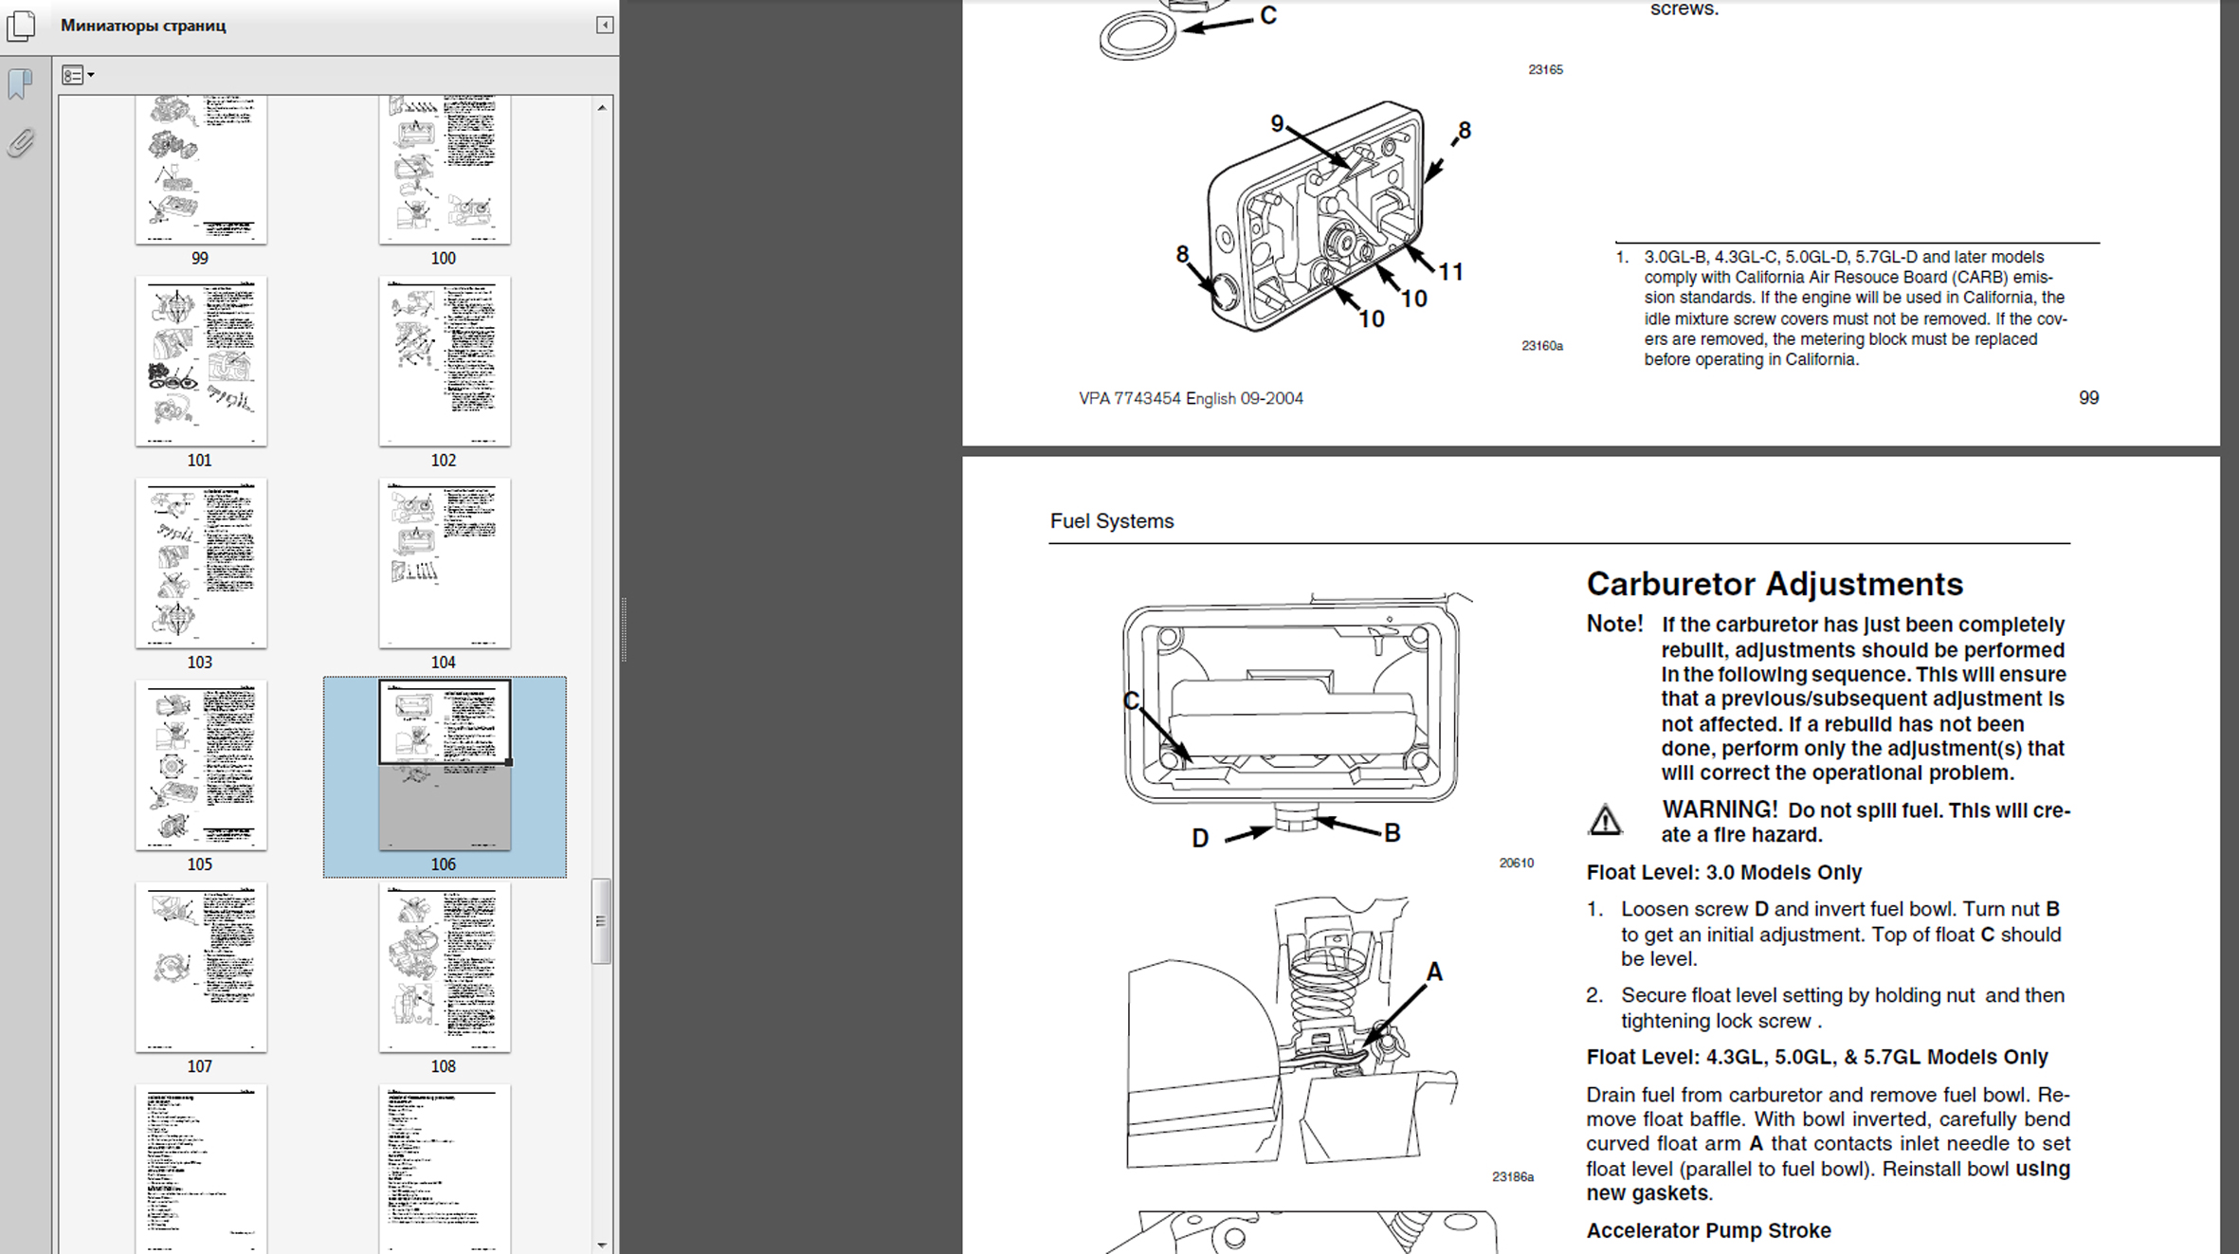
Task: Select page 100 thumbnail
Action: pyautogui.click(x=445, y=169)
